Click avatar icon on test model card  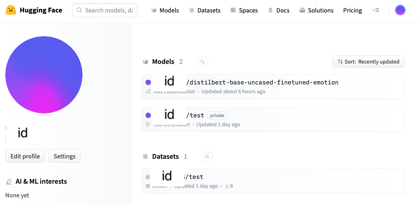[148, 115]
